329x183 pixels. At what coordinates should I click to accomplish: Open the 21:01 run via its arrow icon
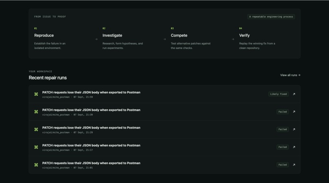coord(294,165)
